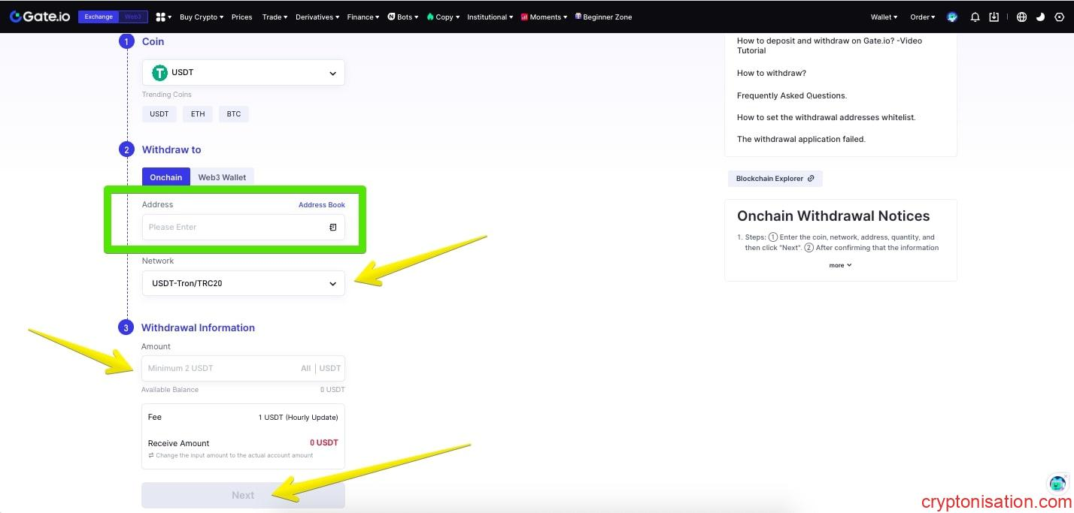Click the user profile avatar
The height and width of the screenshot is (513, 1074).
point(953,17)
